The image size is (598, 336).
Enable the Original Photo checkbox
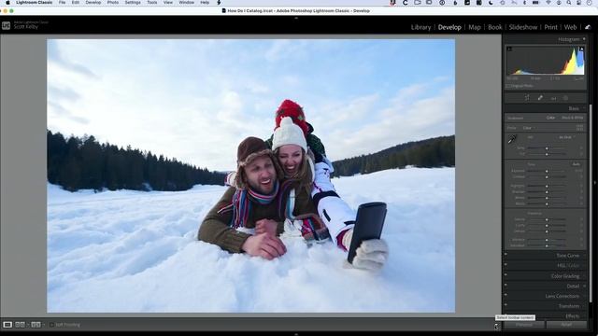pos(507,86)
